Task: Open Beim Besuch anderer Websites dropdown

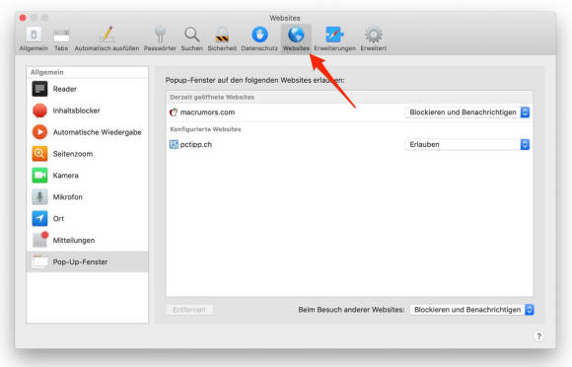Action: click(x=471, y=310)
